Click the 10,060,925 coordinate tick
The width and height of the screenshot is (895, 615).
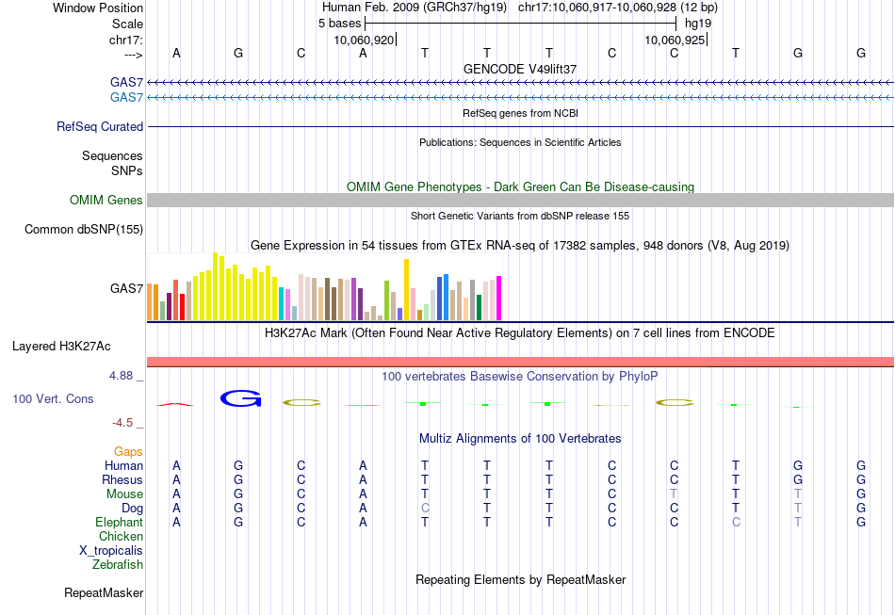(675, 40)
